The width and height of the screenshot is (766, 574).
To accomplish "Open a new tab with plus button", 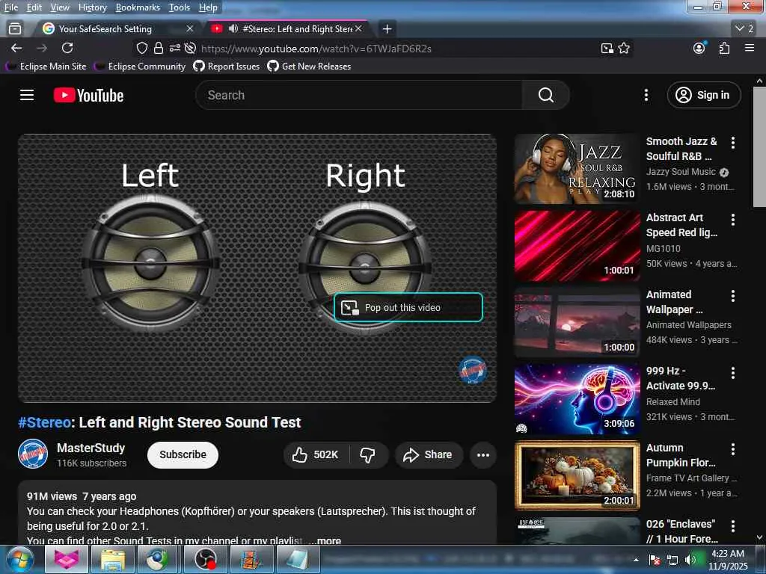I will [x=387, y=29].
